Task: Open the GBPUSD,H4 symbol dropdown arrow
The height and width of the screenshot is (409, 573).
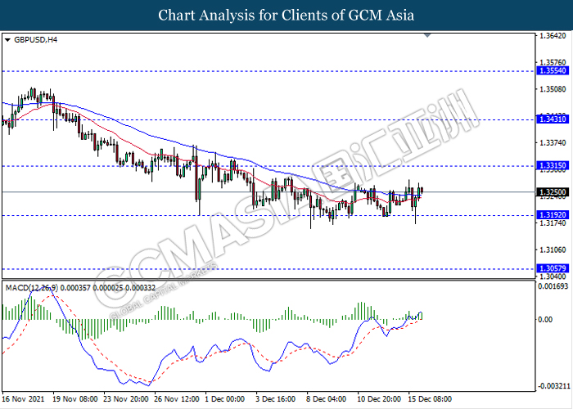Action: click(7, 40)
